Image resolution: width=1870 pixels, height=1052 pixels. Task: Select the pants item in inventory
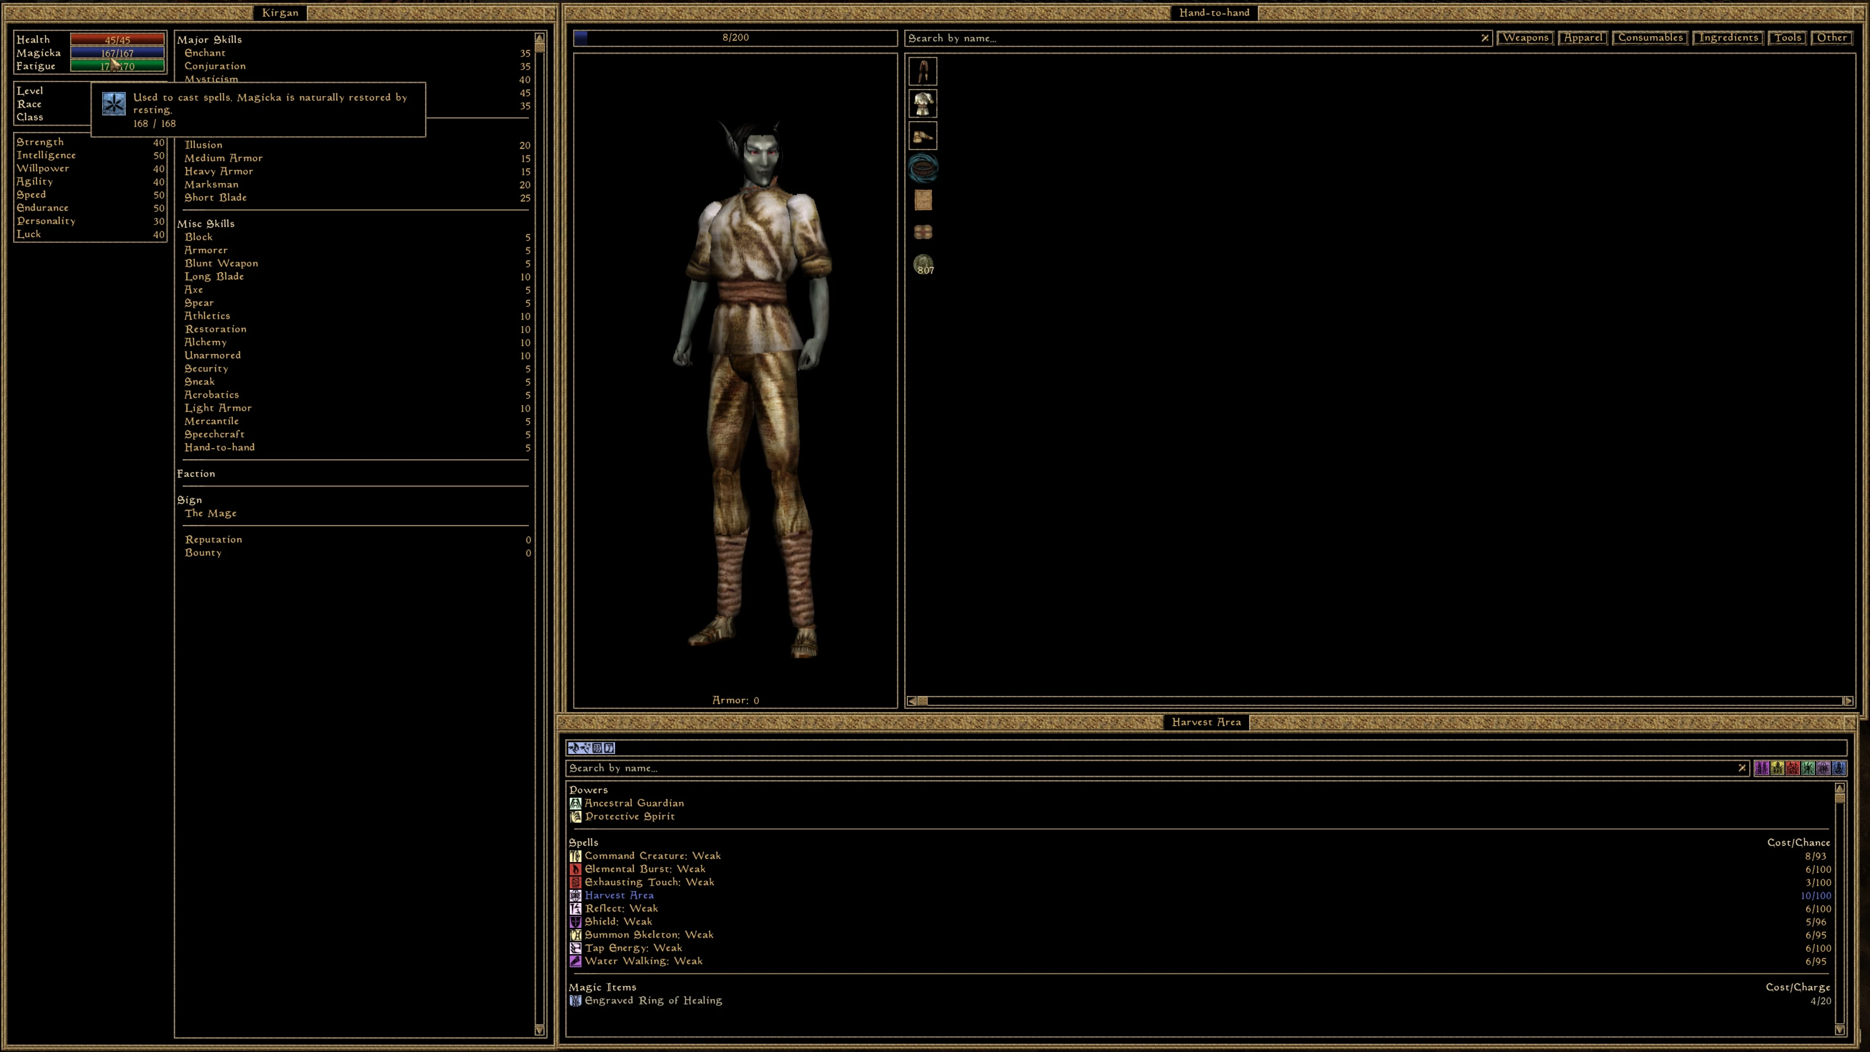click(x=923, y=71)
